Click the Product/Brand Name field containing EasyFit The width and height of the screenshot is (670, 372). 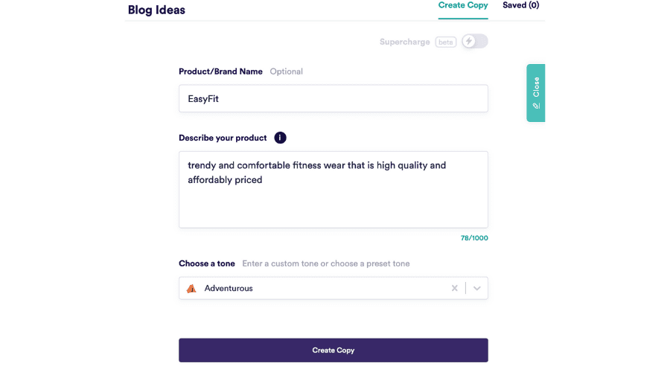334,98
